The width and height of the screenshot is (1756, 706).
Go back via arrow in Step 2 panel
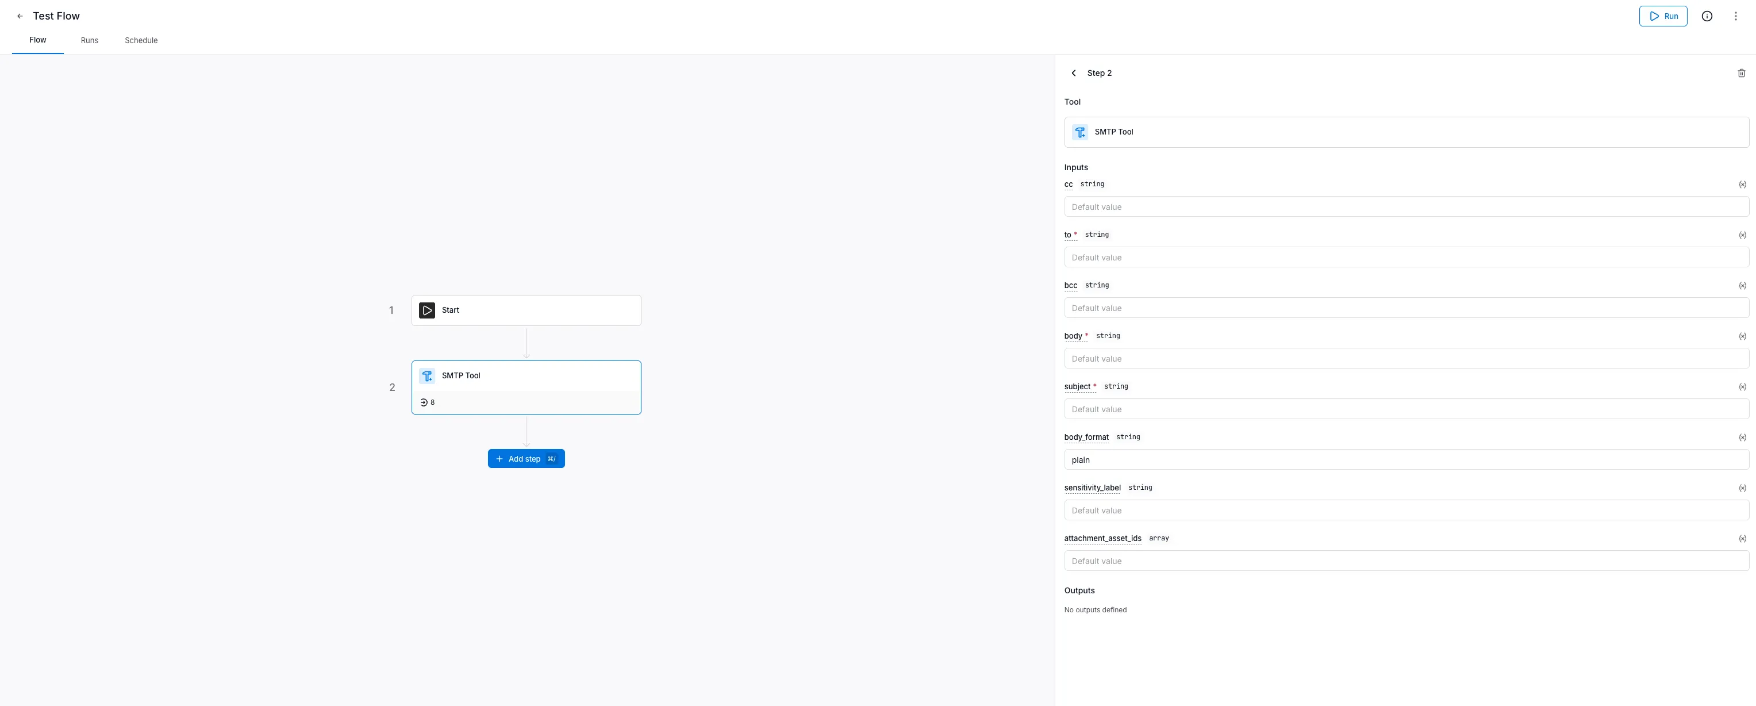[1074, 72]
